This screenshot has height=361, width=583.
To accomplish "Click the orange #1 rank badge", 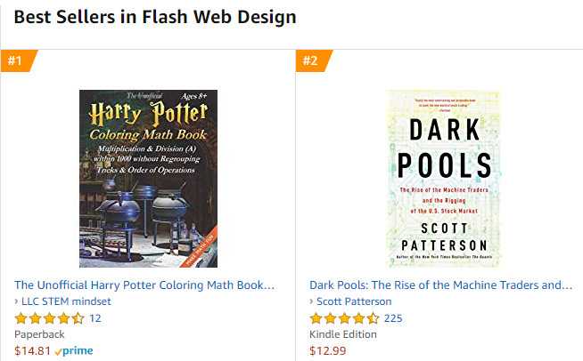I will point(16,60).
